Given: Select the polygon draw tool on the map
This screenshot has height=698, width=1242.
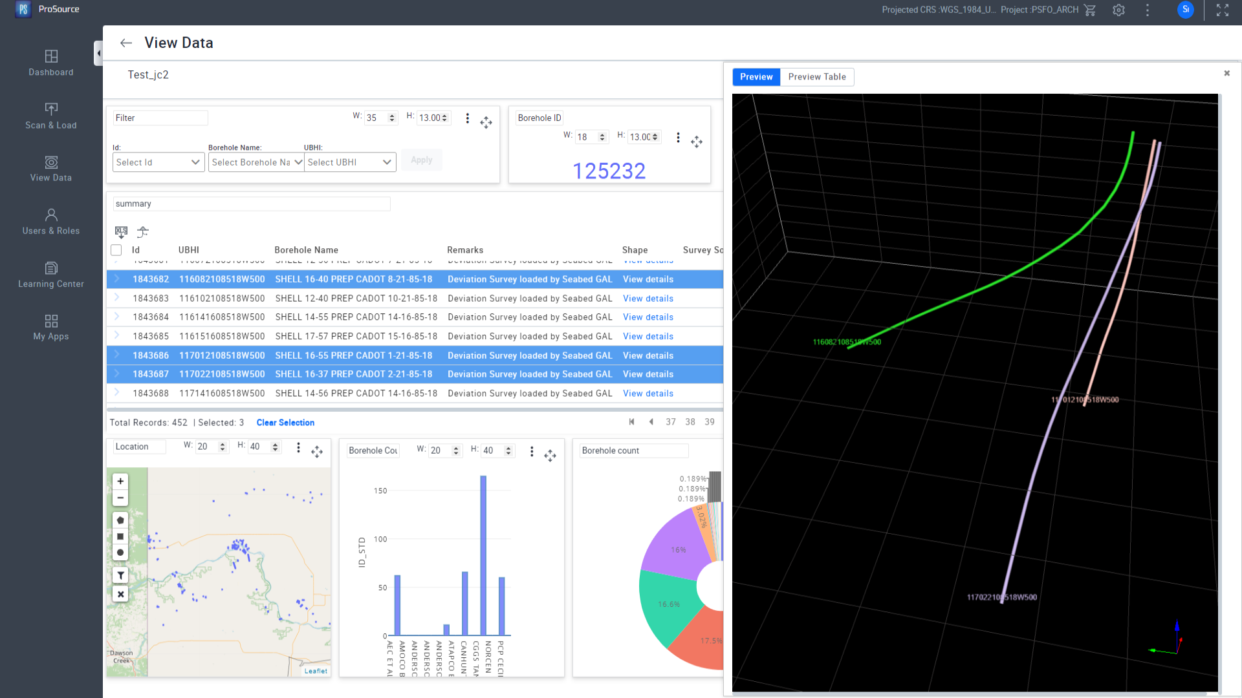Looking at the screenshot, I should [x=120, y=520].
